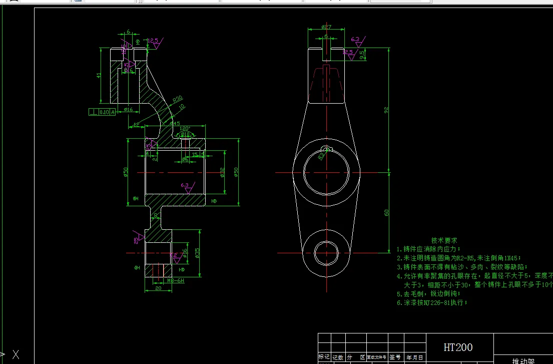Select the 8 rib thickness dimension
Screen dimensions: 553x364
click(156, 215)
